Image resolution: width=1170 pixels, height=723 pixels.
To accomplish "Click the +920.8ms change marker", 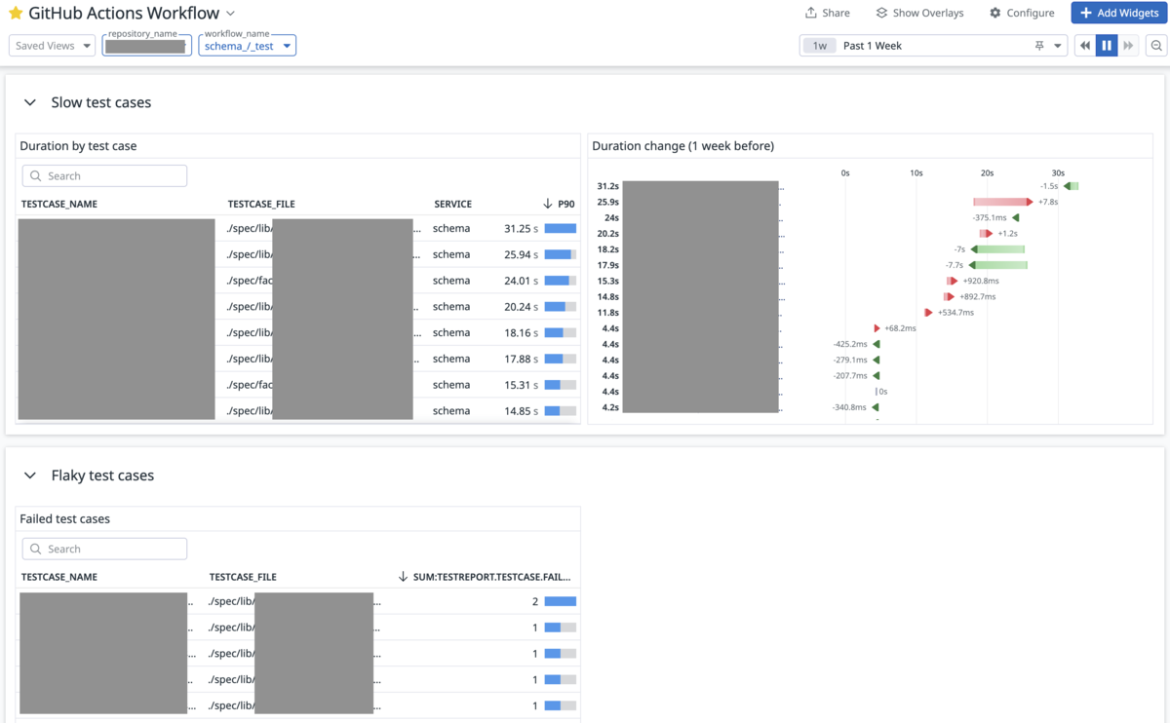I will [951, 281].
